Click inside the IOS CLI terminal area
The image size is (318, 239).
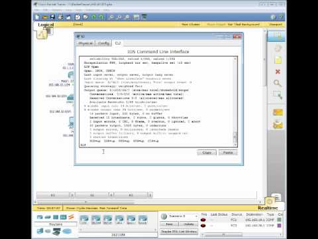156,102
